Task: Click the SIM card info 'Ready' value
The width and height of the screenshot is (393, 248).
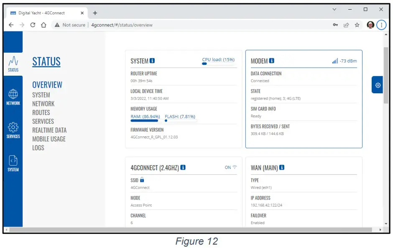Action: 256,116
